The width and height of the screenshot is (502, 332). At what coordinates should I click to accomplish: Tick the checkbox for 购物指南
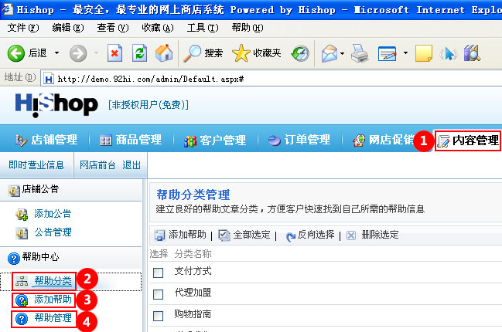click(x=158, y=316)
